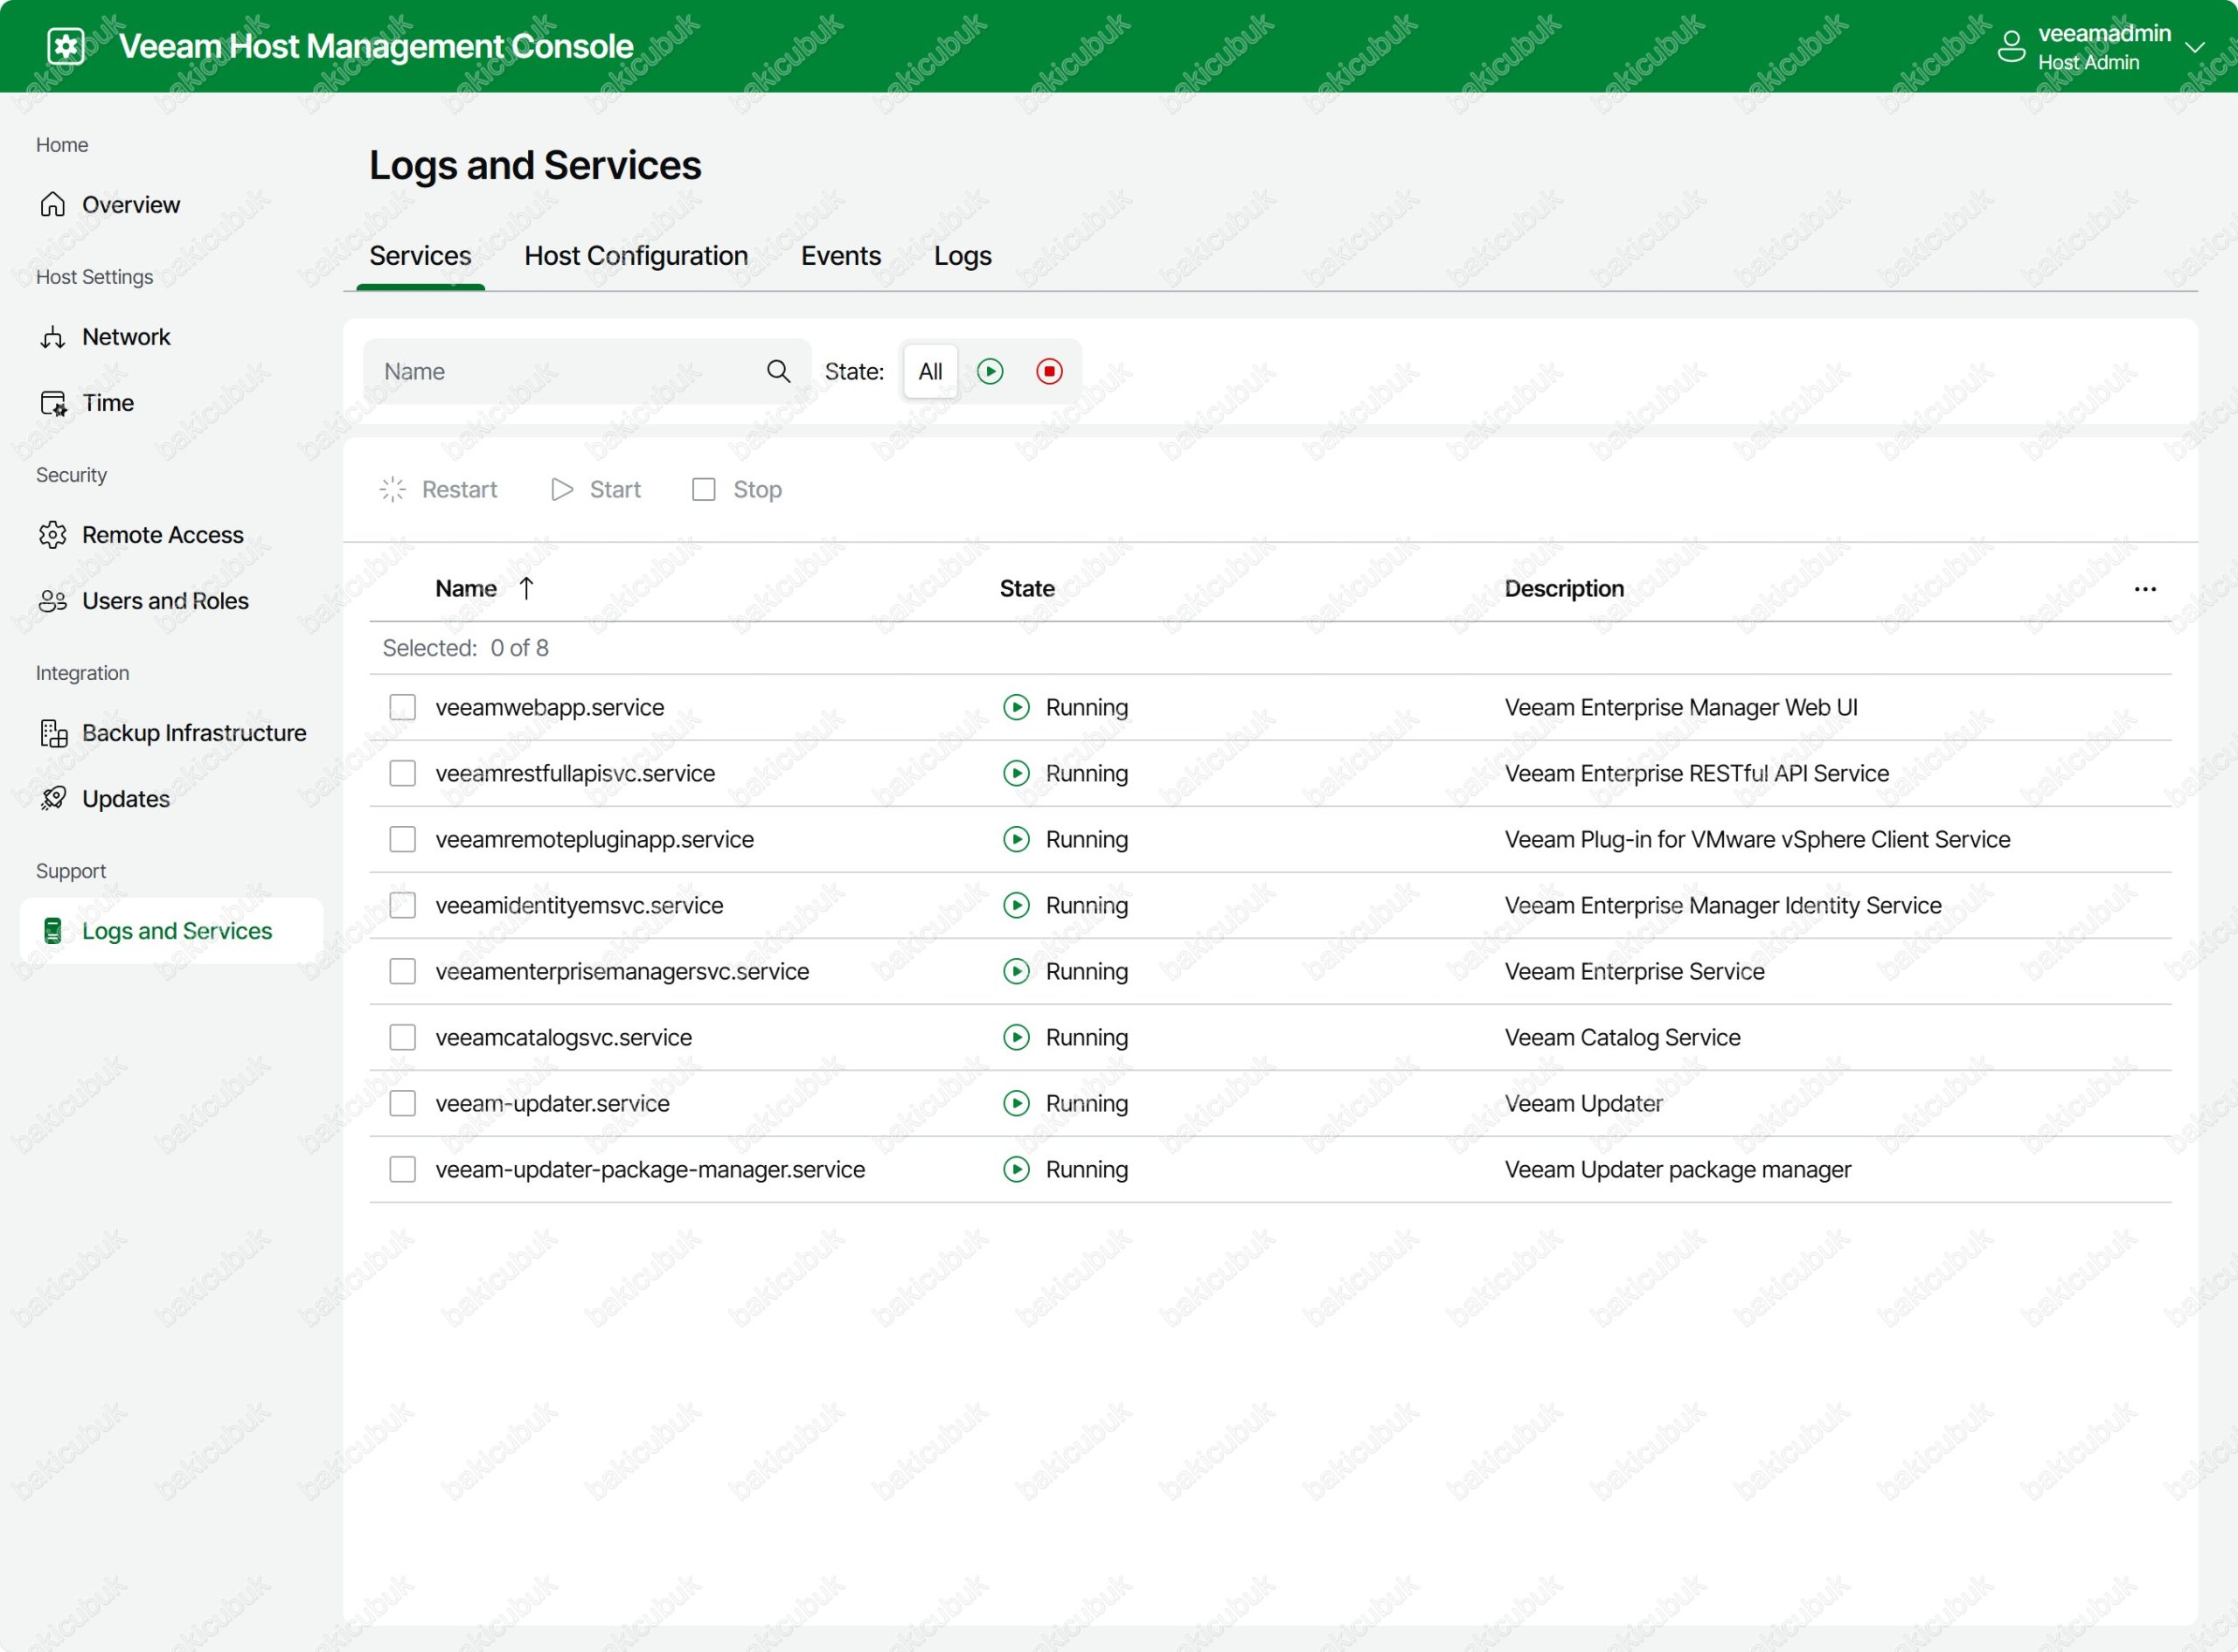Viewport: 2238px width, 1652px height.
Task: Open Remote Access gear icon
Action: point(53,535)
